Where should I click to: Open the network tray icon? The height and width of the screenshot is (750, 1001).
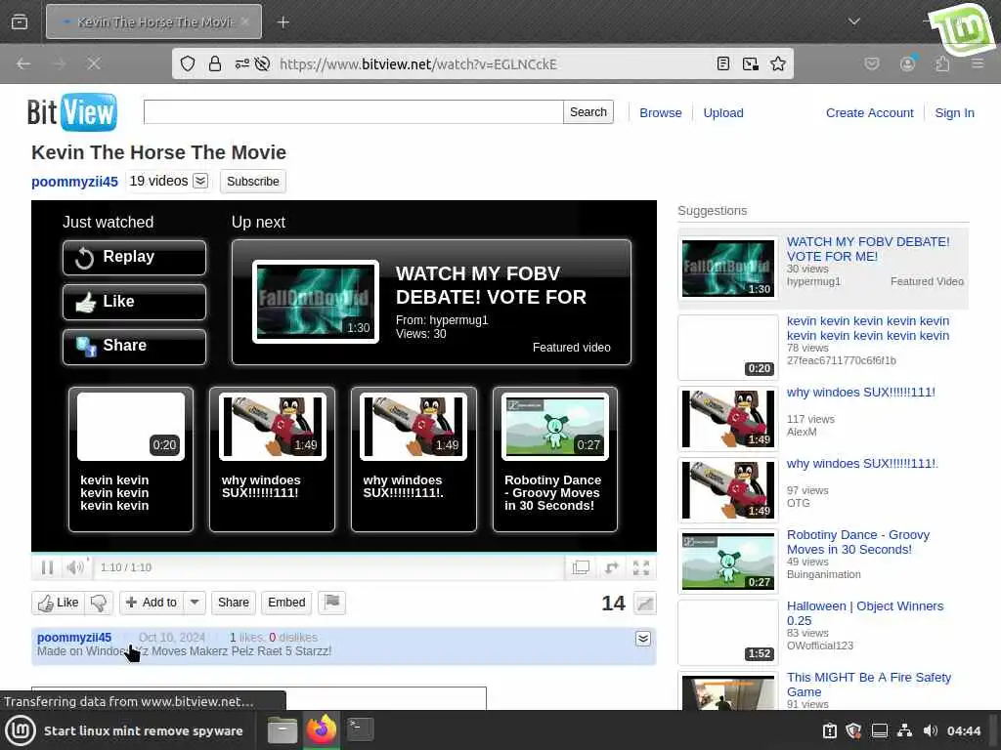tap(904, 730)
